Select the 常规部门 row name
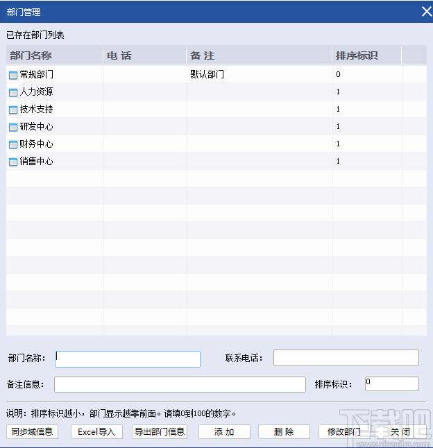The width and height of the screenshot is (433, 448). pyautogui.click(x=36, y=75)
